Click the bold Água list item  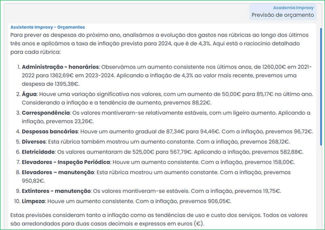[29, 93]
